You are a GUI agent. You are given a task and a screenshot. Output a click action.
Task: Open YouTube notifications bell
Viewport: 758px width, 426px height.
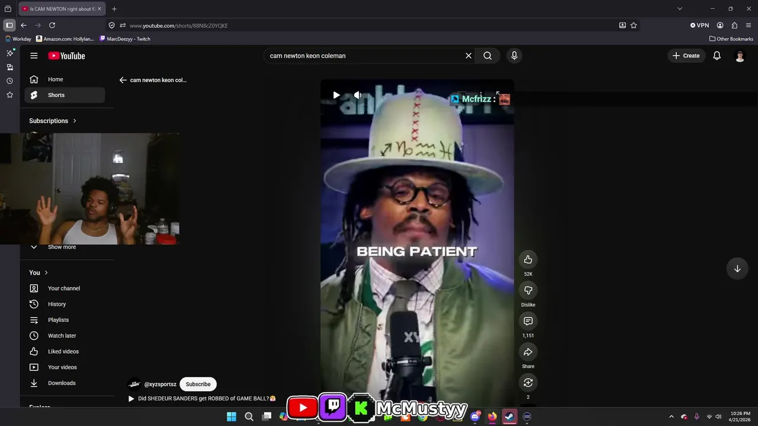[717, 56]
